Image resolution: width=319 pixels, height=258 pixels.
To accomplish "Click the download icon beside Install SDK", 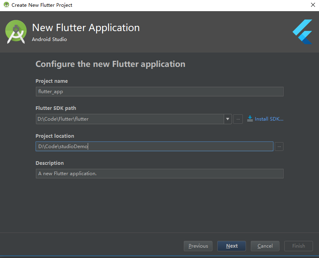I will [250, 119].
